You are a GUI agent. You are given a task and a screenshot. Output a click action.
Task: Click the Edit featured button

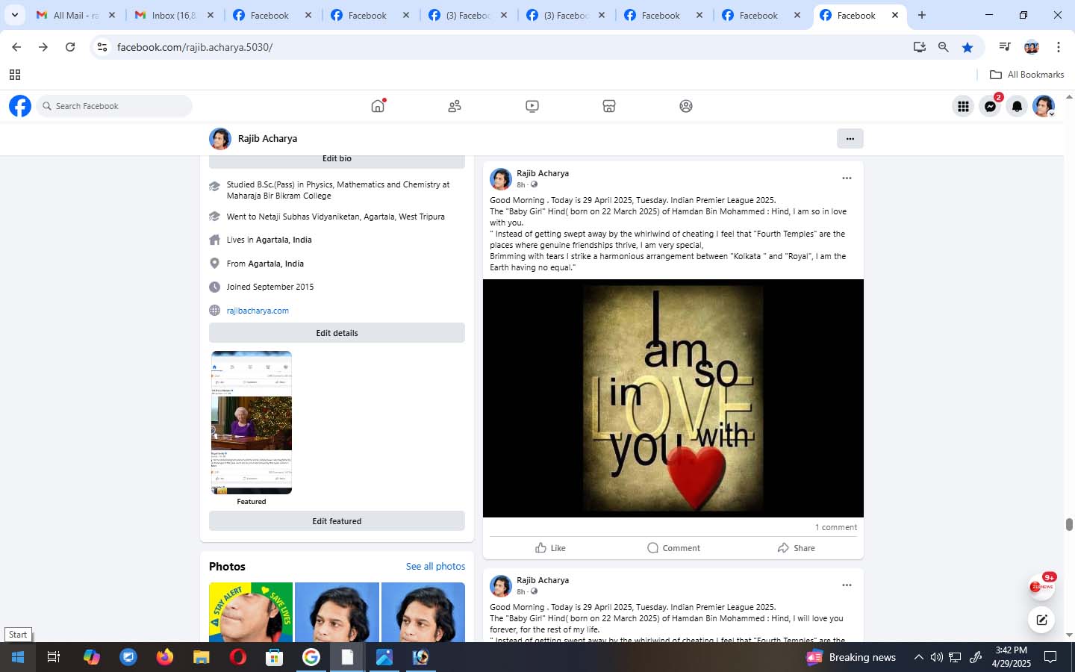(x=337, y=521)
